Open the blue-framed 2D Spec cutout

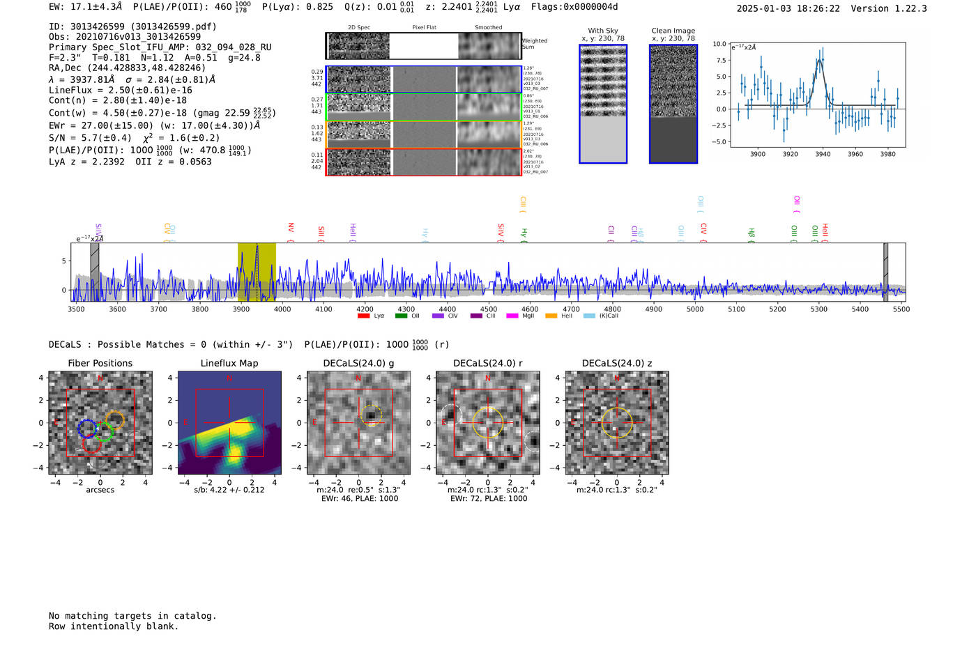click(359, 79)
